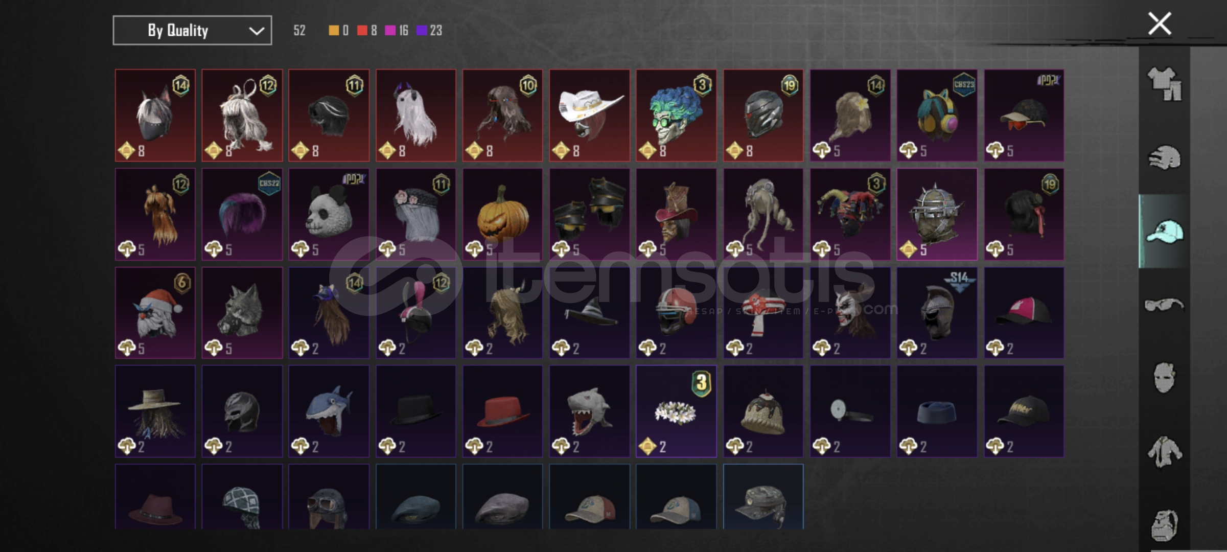1227x552 pixels.
Task: Click the purple quality swatch showing 23
Action: [422, 31]
